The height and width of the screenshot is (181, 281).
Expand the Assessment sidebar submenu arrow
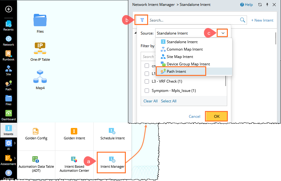(15, 158)
